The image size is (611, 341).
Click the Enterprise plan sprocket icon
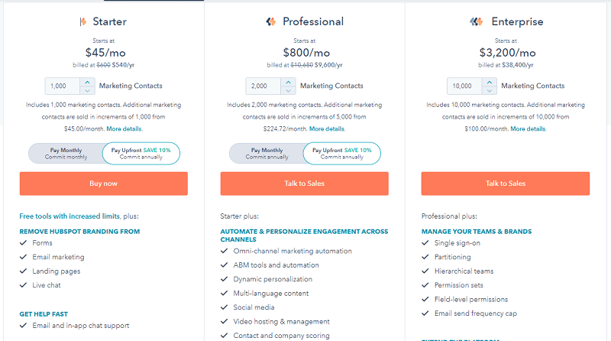pos(476,21)
